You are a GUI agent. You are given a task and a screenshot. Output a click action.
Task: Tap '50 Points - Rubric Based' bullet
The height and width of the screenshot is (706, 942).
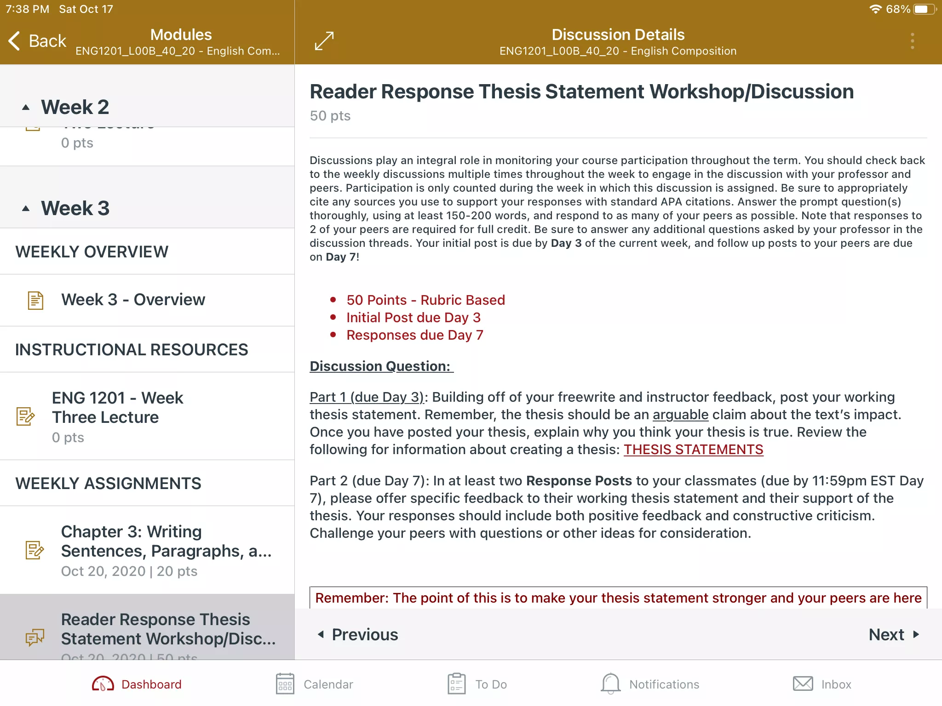pyautogui.click(x=425, y=300)
